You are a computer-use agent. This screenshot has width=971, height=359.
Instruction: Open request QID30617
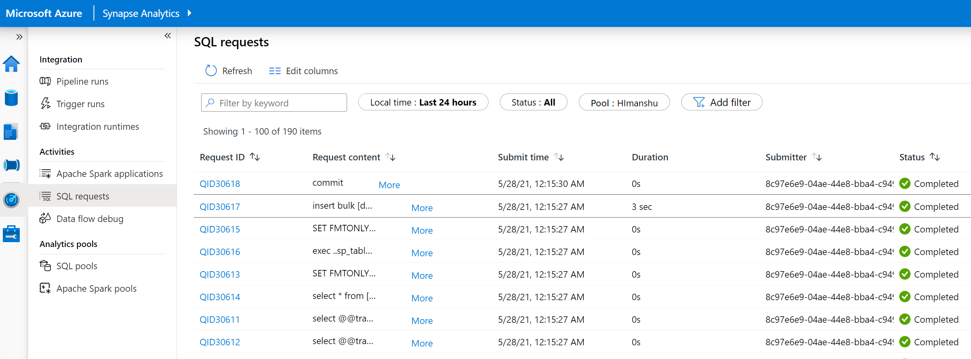point(220,207)
